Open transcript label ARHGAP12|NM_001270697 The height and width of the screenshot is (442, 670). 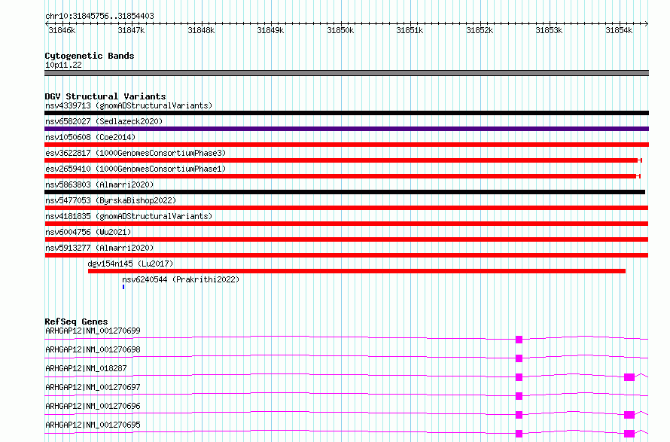93,387
